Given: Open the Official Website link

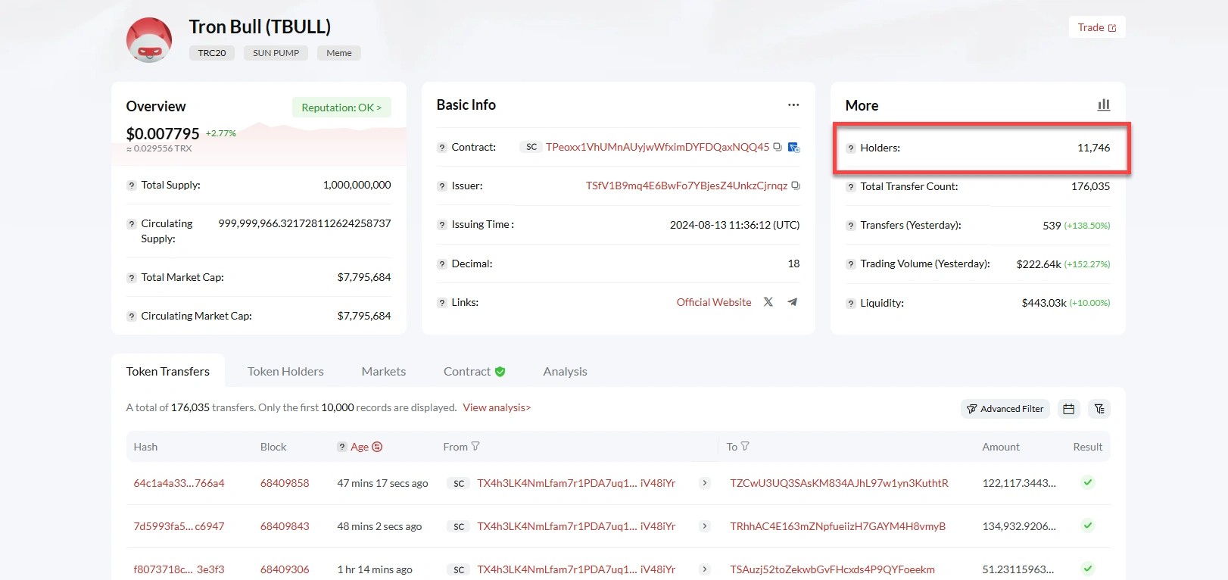Looking at the screenshot, I should pyautogui.click(x=713, y=302).
